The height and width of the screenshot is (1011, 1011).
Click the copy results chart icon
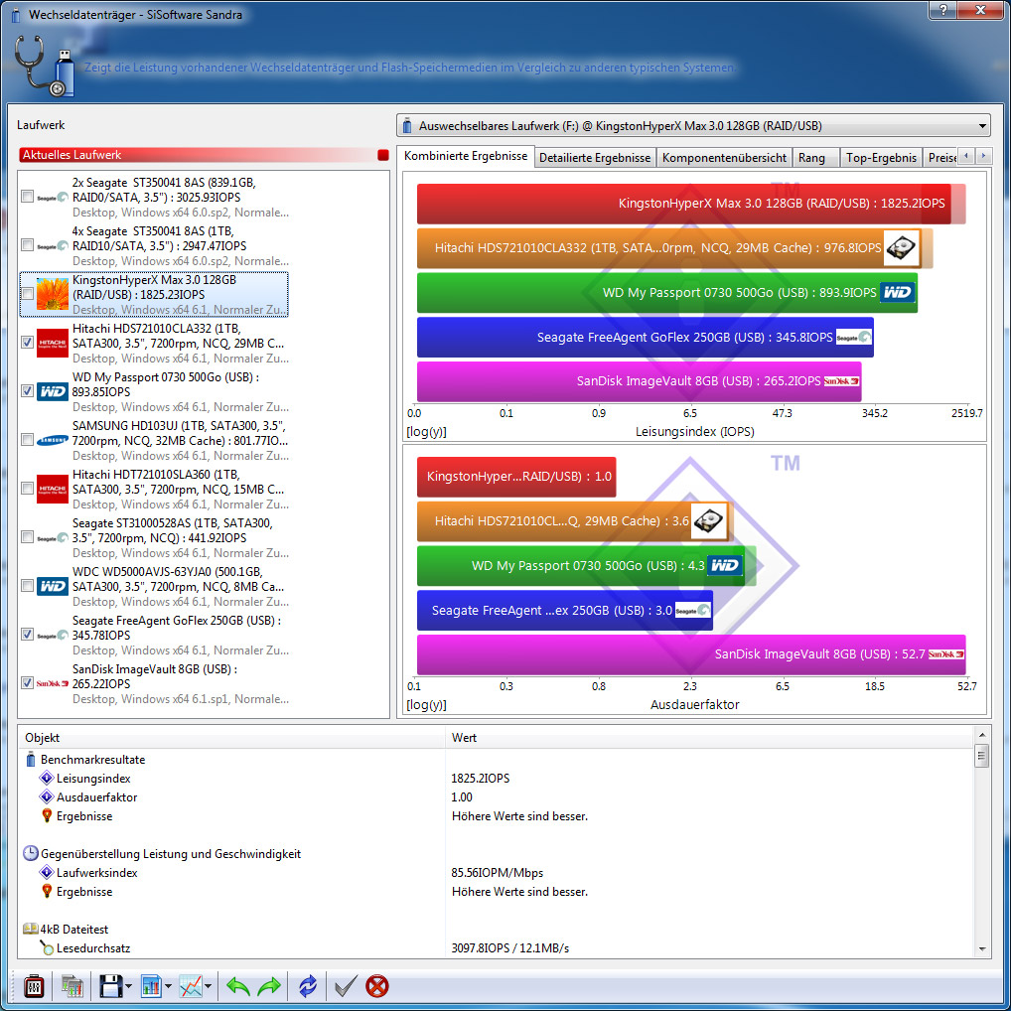[72, 986]
